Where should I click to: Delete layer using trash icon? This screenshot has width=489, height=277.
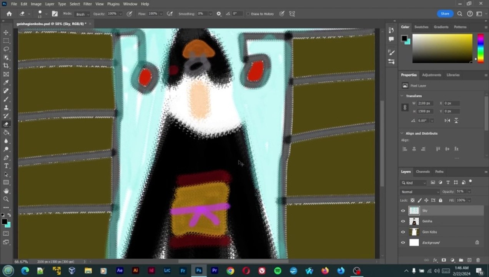click(478, 260)
